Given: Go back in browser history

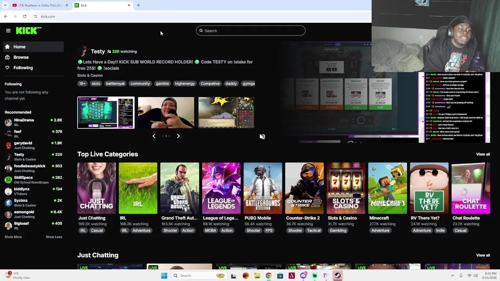Looking at the screenshot, I should (x=5, y=16).
